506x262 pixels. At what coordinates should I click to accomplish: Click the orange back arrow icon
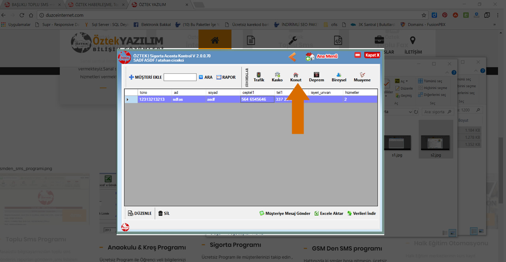[x=292, y=57]
